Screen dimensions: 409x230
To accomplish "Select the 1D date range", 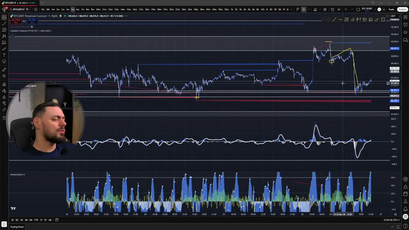I will [x=12, y=220].
